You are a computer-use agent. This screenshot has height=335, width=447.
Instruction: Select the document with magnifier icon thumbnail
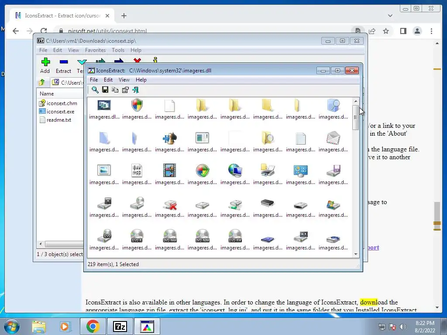(333, 105)
